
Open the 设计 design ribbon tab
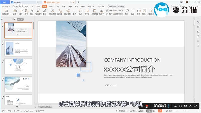tap(51, 6)
